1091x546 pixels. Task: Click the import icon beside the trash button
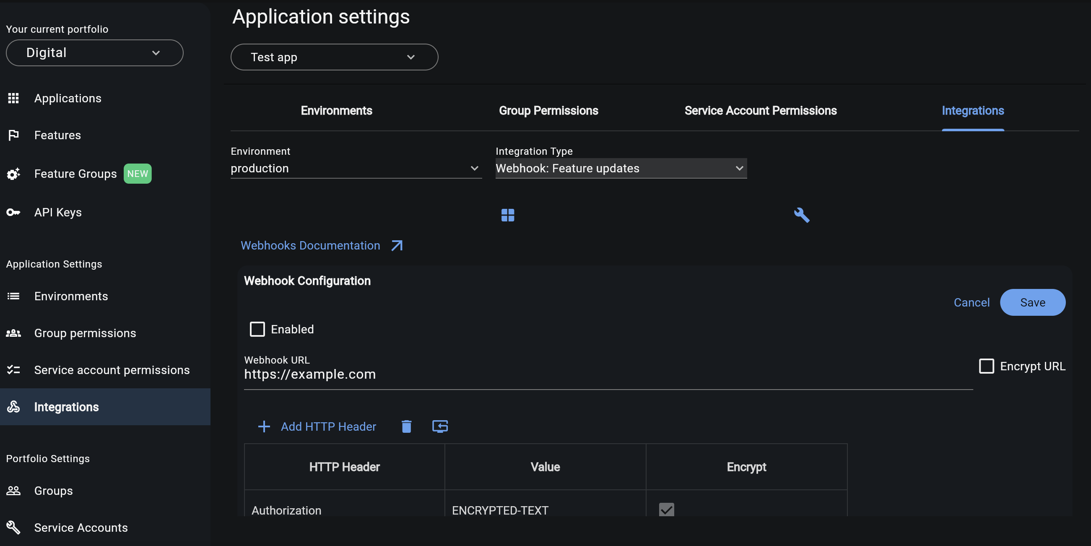coord(439,426)
